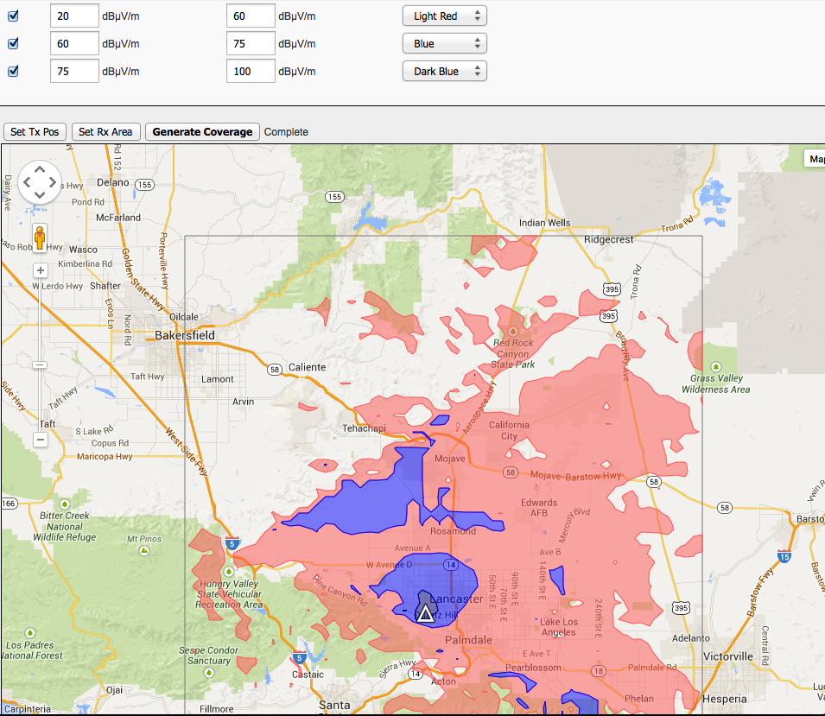Screen dimensions: 825x716
Task: Zoom in using the map plus button
Action: [40, 270]
